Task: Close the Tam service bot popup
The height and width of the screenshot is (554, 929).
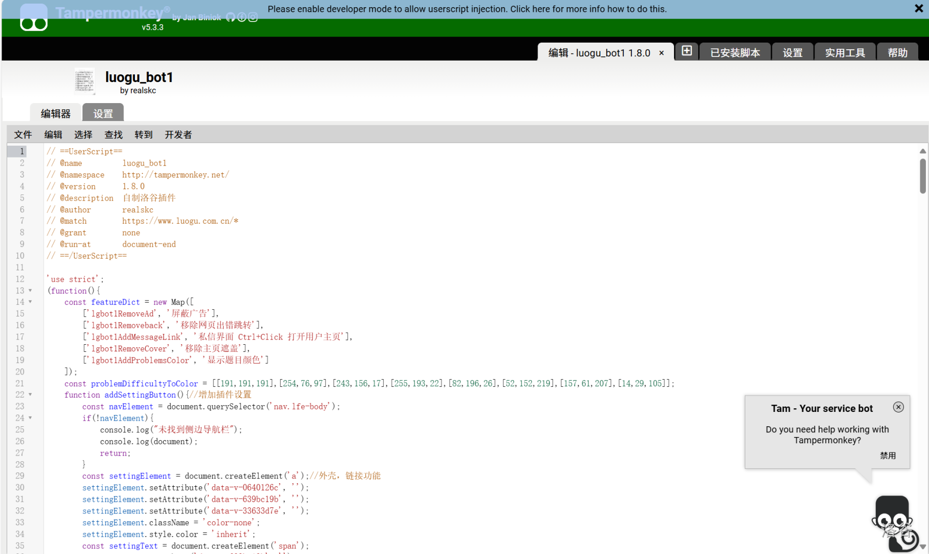Action: 898,407
